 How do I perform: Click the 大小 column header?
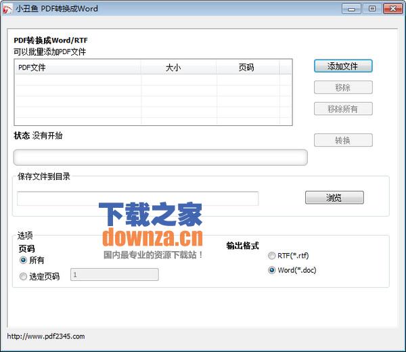pyautogui.click(x=179, y=68)
